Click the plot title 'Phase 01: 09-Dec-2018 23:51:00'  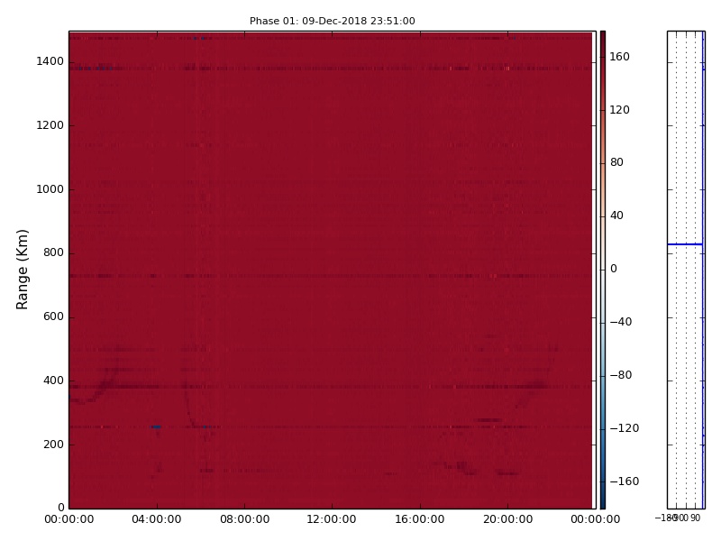[x=332, y=21]
